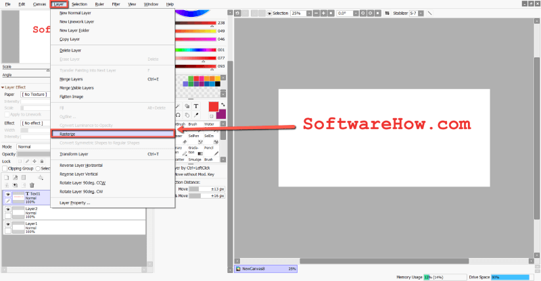
Task: Click the Lock move cross icon
Action: [x=34, y=161]
